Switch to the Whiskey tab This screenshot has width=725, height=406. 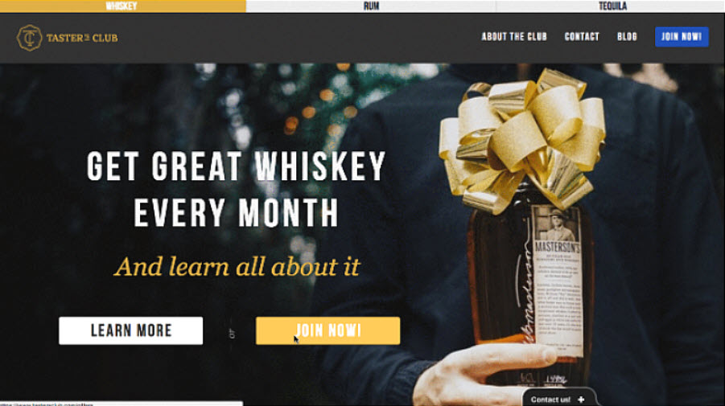(122, 6)
